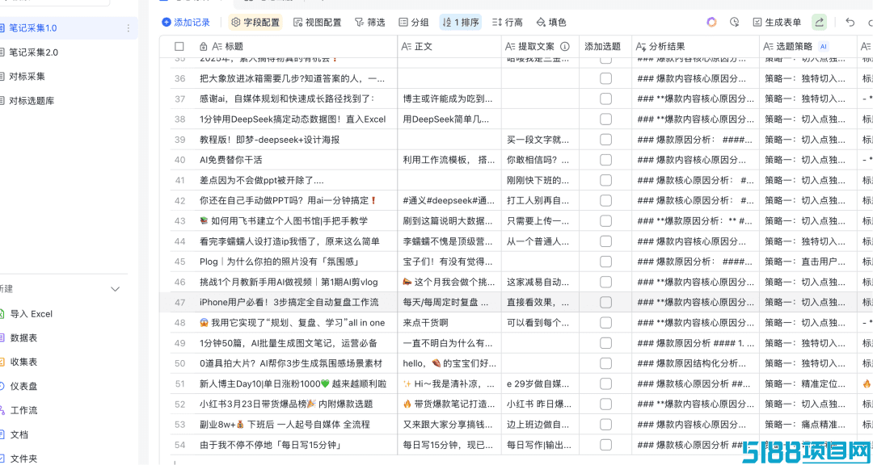Open the more options dots for 笔记采集1.0
Screen dimensions: 873x465
point(129,27)
